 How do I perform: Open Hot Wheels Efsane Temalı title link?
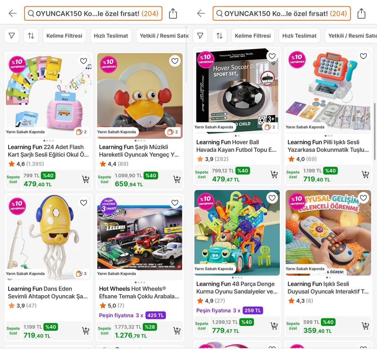(139, 292)
